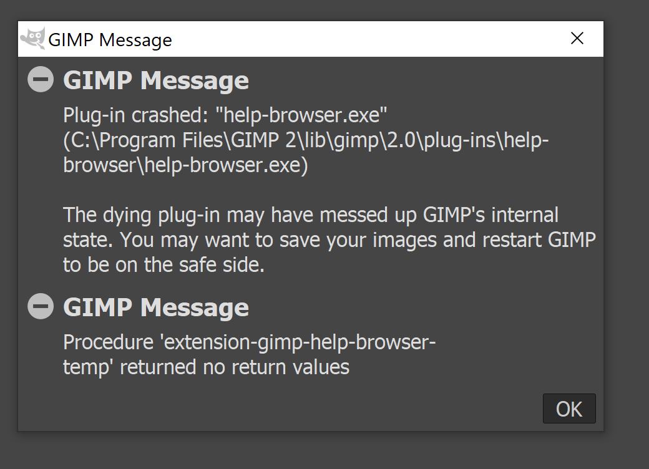The image size is (649, 469).
Task: Click the "Plug-in crashed" text line
Action: [225, 115]
